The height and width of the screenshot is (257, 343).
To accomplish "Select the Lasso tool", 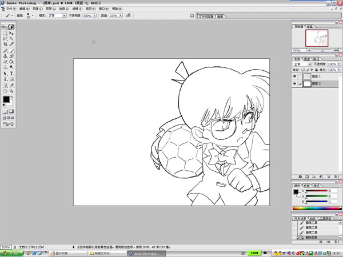I will (x=5, y=39).
